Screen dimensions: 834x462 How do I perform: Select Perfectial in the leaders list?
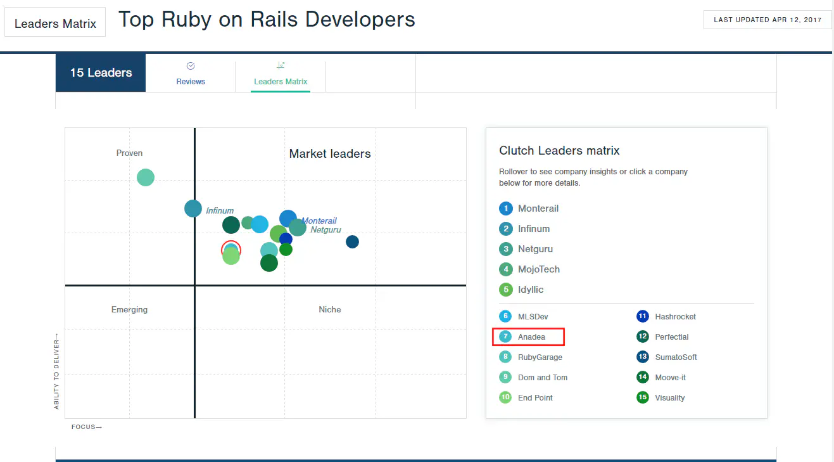point(671,337)
